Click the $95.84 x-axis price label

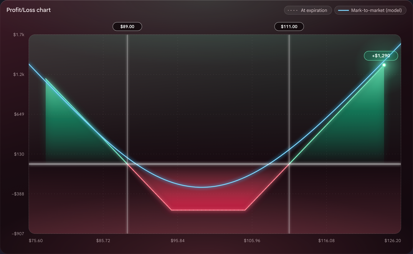pyautogui.click(x=178, y=241)
